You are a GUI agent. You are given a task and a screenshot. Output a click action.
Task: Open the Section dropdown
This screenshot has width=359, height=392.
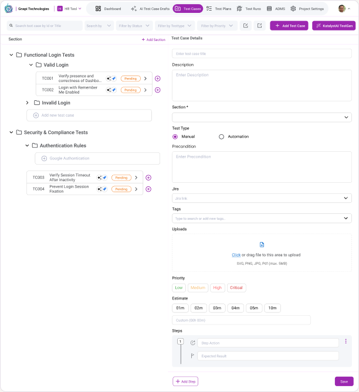(262, 118)
